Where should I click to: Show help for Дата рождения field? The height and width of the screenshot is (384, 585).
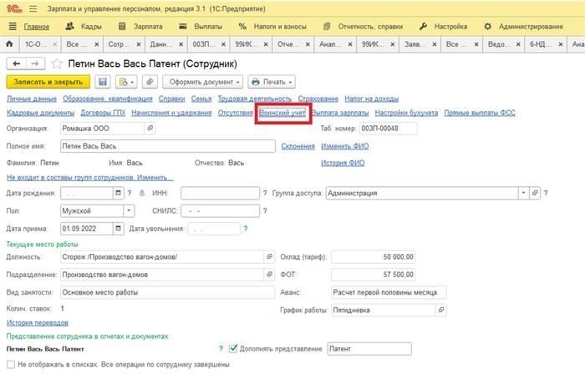click(x=130, y=193)
